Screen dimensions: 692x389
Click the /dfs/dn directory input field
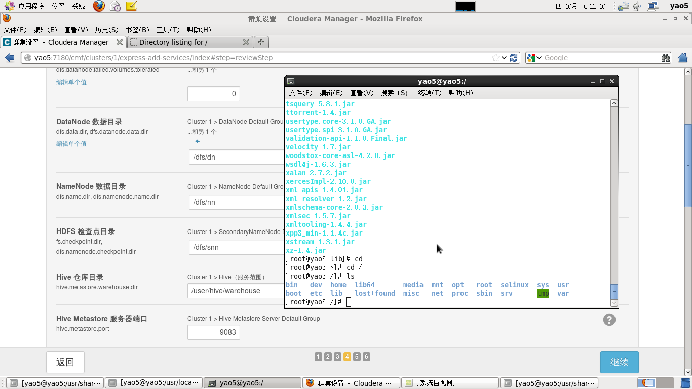[237, 157]
